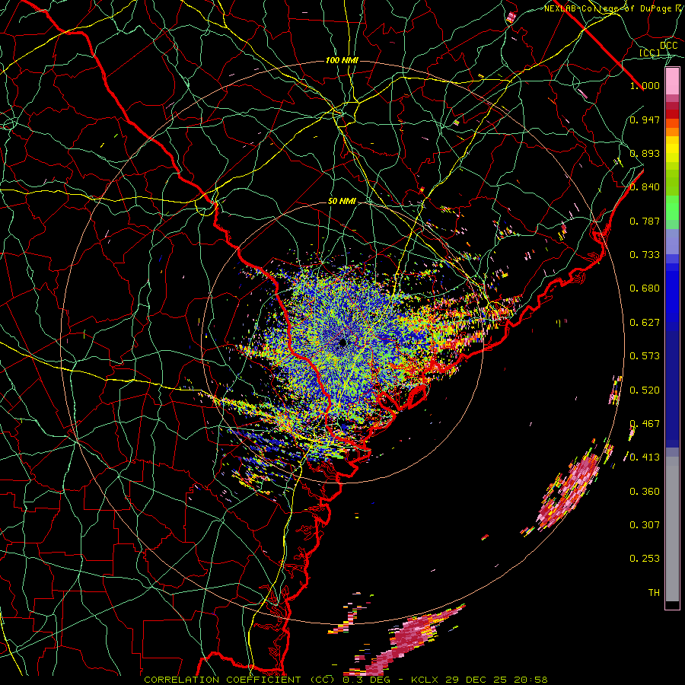Click the 0.840 scale value
Screen dimensions: 685x685
[645, 187]
